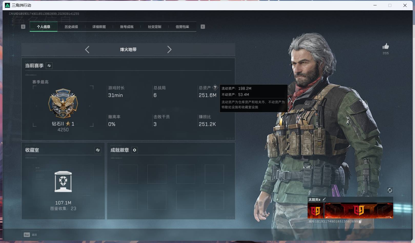Click the 不动资产 53.4M tooltip line
The image size is (415, 243).
coord(235,94)
